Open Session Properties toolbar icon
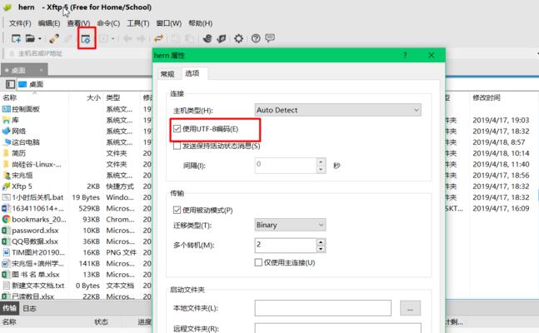 [86, 39]
